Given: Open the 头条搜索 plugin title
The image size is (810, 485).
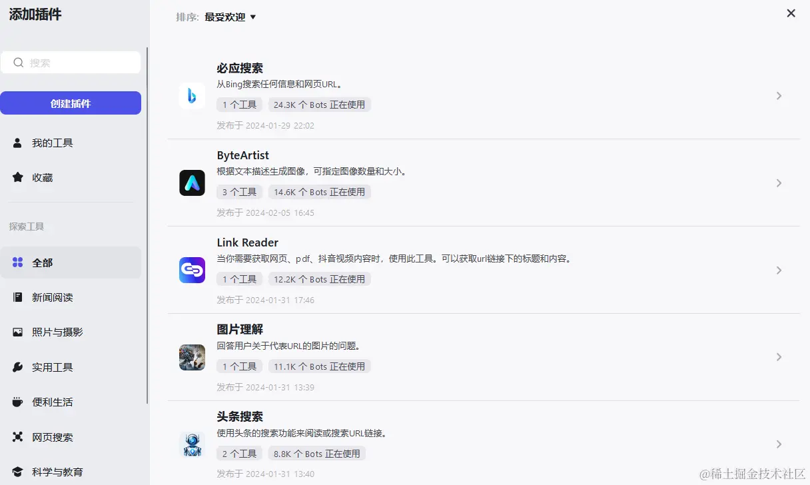Looking at the screenshot, I should pos(240,416).
